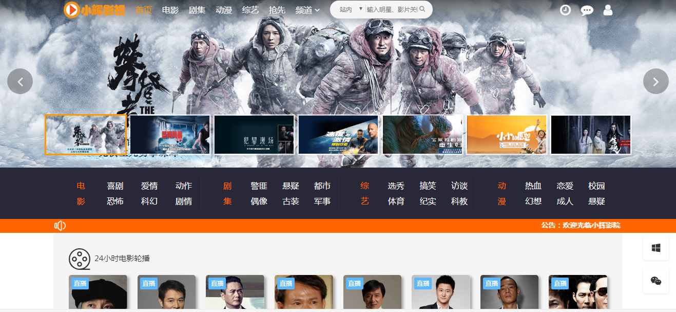Click the orange 动漫 section heading
The height and width of the screenshot is (312, 676).
click(x=502, y=194)
